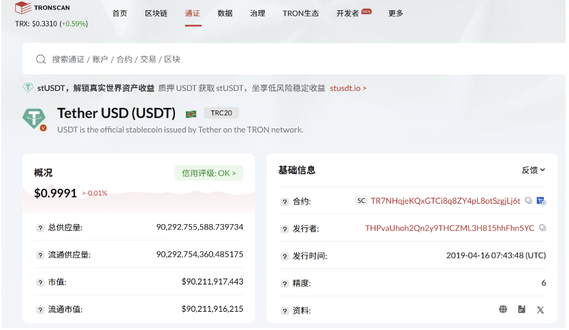The image size is (569, 330).
Task: Click market cap value $90,211,917,443
Action: pos(212,282)
